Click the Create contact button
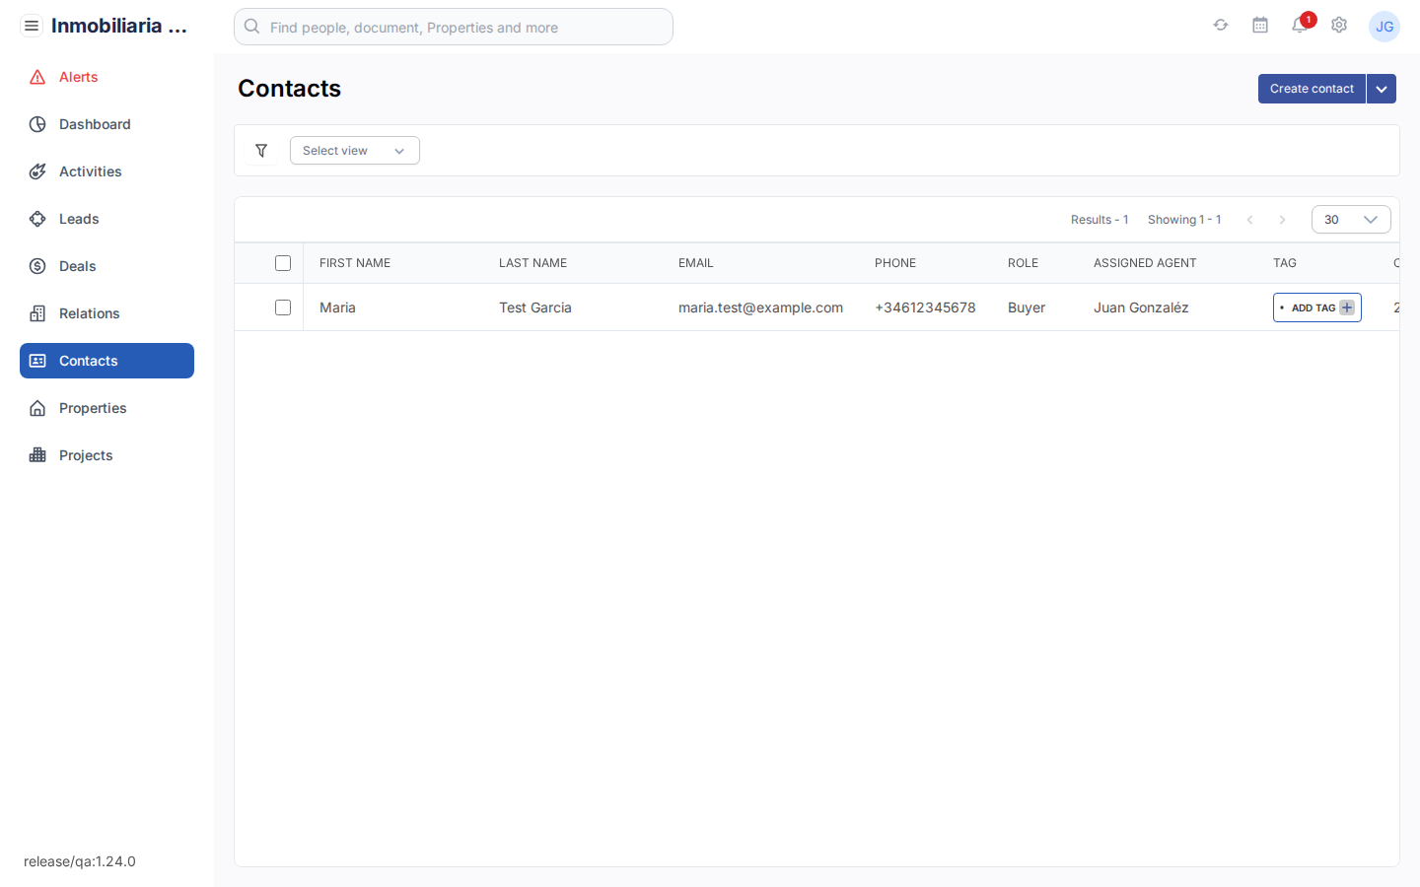The height and width of the screenshot is (887, 1420). (1311, 89)
